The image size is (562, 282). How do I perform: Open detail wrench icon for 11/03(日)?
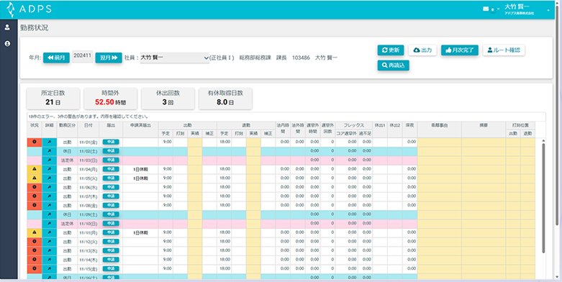49,160
